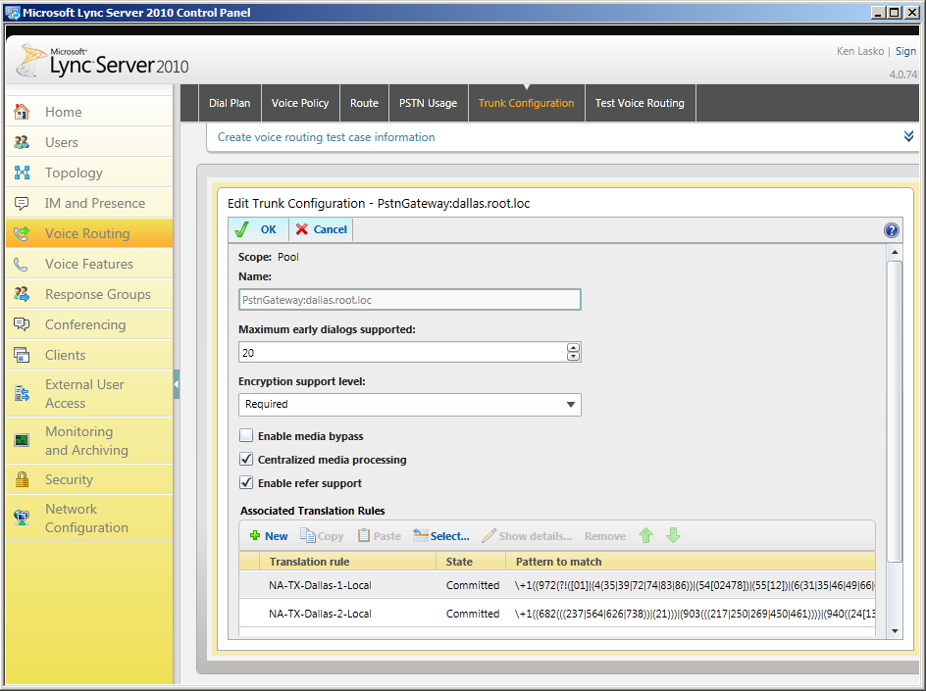Click the Voice Routing phone arrow icon
Viewport: 926px width, 692px height.
click(x=22, y=233)
